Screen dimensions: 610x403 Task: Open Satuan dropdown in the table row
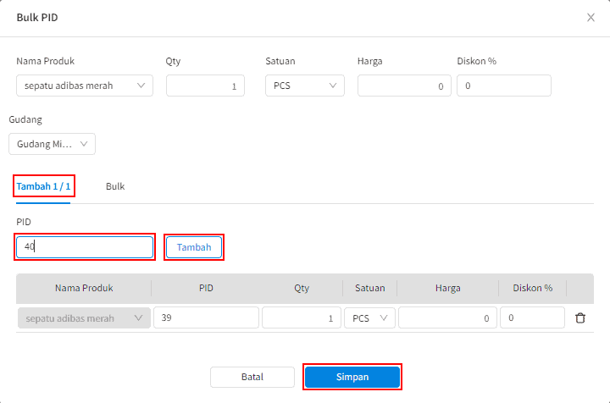tap(369, 317)
